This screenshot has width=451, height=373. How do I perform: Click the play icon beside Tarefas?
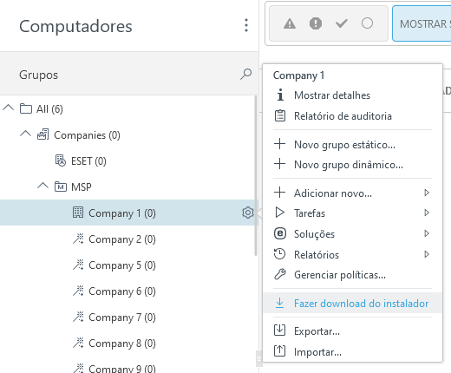click(280, 213)
